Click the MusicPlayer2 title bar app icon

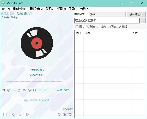(3, 3)
